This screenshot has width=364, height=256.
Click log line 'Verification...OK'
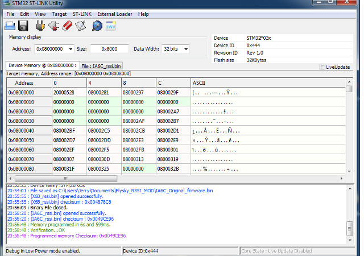(x=36, y=230)
